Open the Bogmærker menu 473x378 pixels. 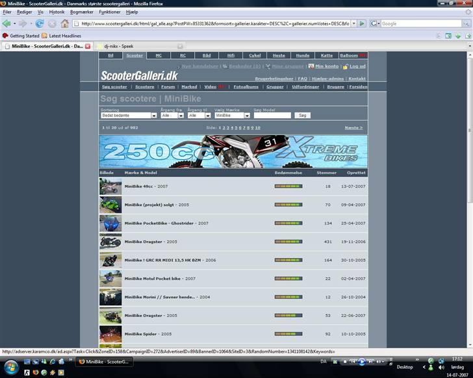point(82,12)
